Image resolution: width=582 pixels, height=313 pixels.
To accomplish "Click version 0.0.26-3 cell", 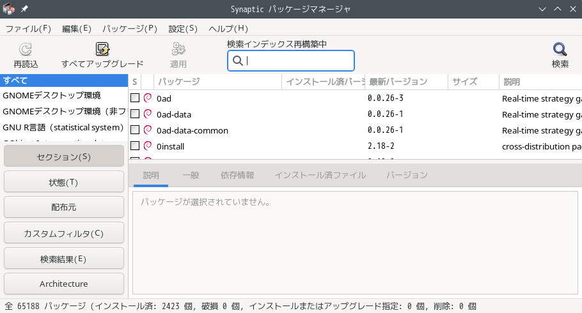I will coord(385,98).
